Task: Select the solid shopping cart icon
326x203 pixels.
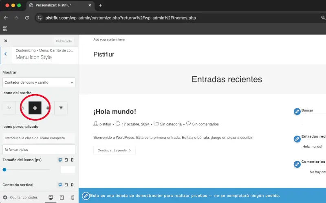Action: (x=61, y=108)
